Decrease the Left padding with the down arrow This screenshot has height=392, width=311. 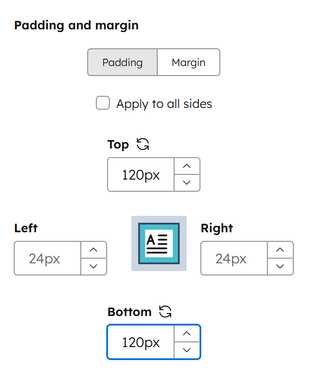click(x=93, y=266)
